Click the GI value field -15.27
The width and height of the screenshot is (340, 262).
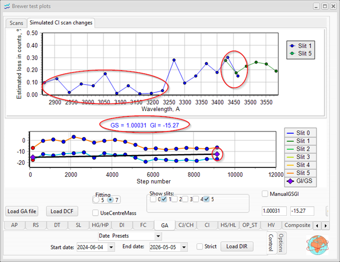pyautogui.click(x=302, y=211)
